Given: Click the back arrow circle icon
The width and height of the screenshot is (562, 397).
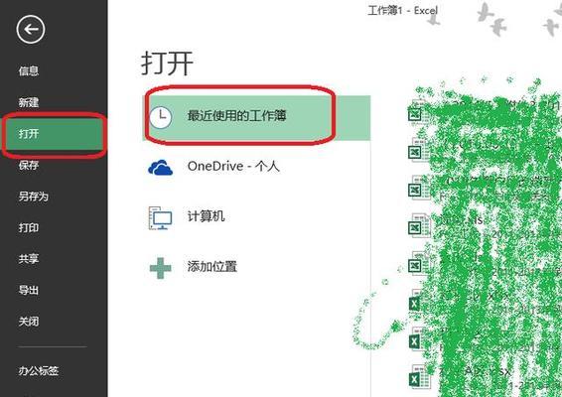Looking at the screenshot, I should [x=31, y=30].
